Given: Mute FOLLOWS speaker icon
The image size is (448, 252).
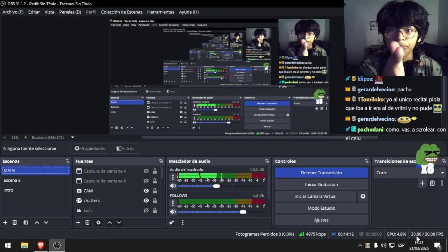Looking at the screenshot, I should (173, 212).
